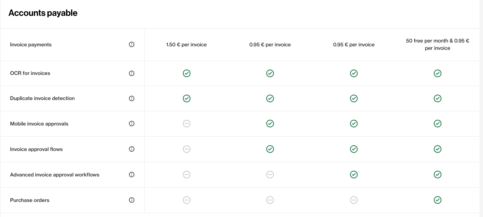Viewport: 483px width, 217px height.
Task: Click the last grey dash in Purchase orders row
Action: click(354, 200)
